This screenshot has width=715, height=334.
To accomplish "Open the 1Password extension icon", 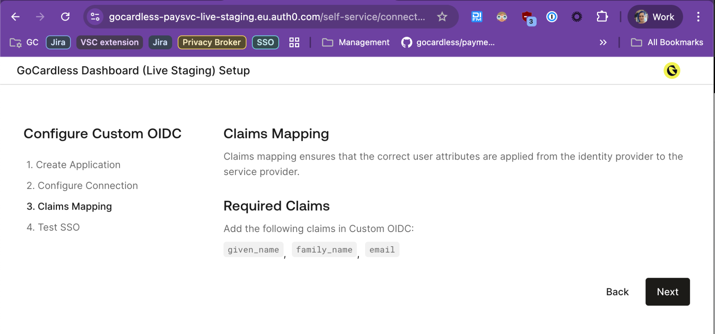I will coord(552,17).
